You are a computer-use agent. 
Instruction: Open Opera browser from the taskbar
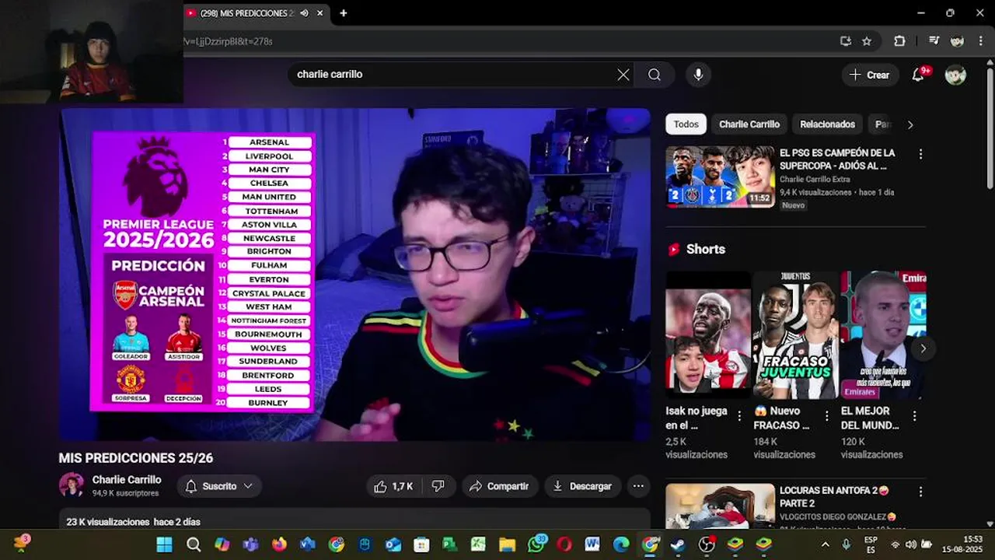click(564, 544)
